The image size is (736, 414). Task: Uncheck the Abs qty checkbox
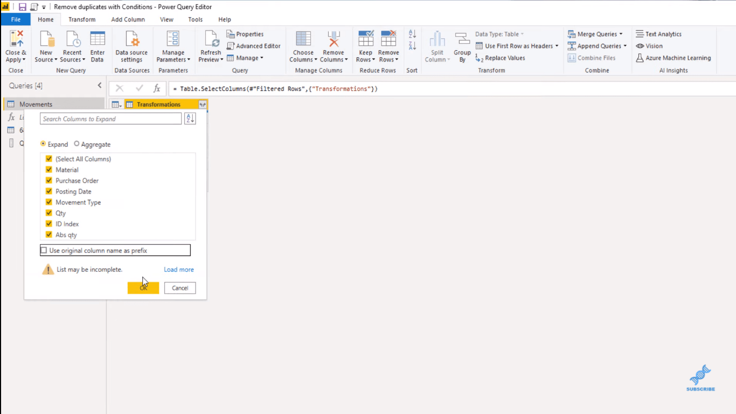pos(49,234)
